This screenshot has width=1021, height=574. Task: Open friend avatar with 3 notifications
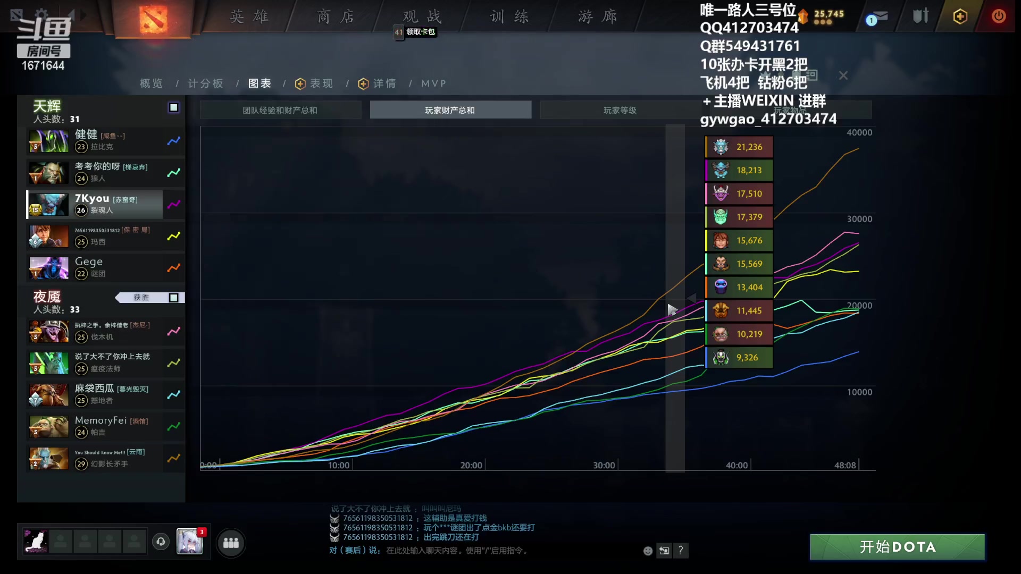[x=190, y=542]
